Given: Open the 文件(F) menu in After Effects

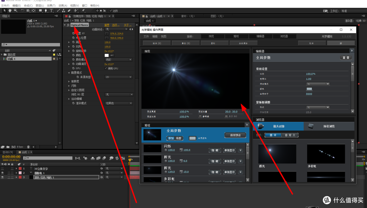Looking at the screenshot, I should tap(5, 5).
